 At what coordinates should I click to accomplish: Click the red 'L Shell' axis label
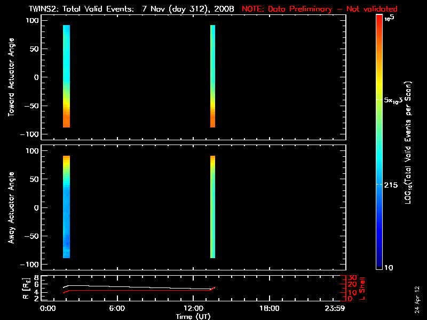[x=362, y=288]
